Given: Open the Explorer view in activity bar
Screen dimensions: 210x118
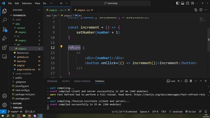Looking at the screenshot, I should 4,11.
